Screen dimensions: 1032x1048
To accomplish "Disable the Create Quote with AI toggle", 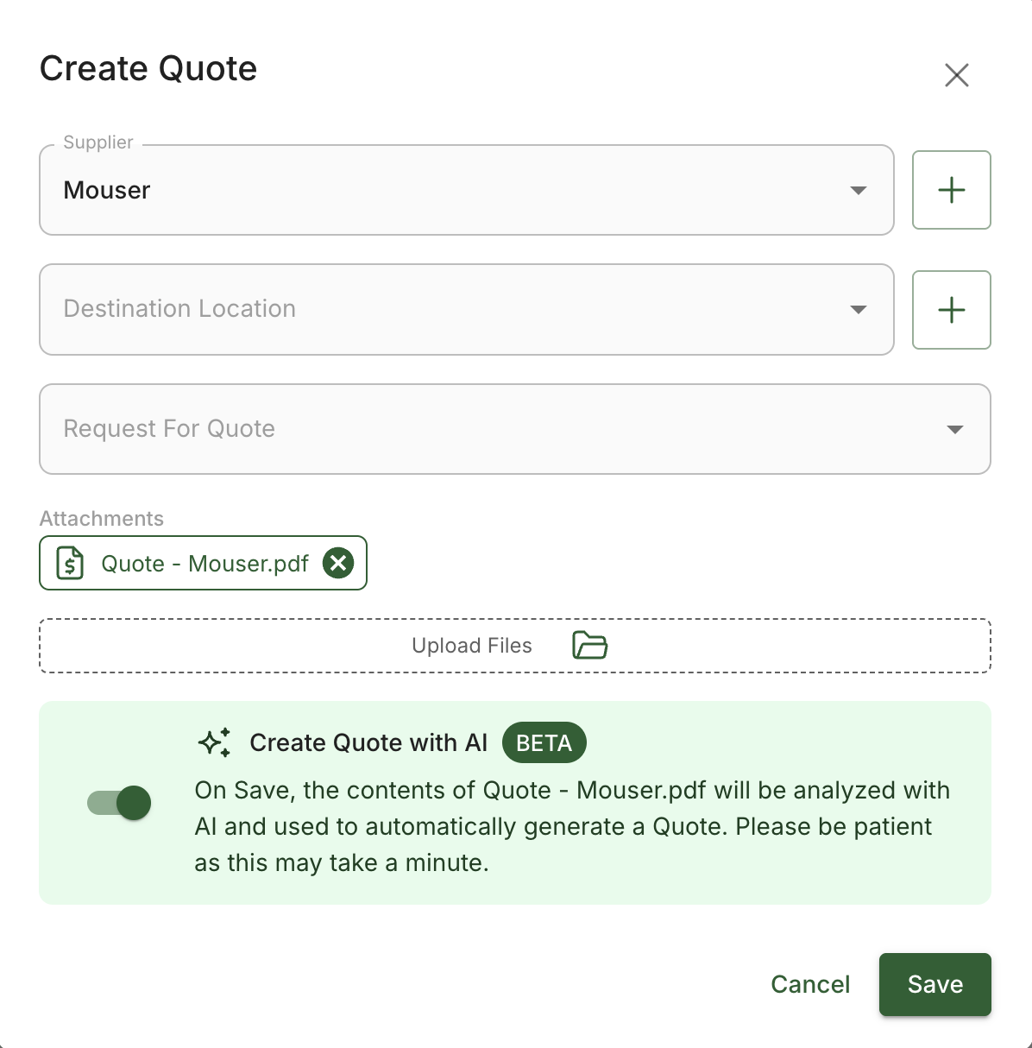I will point(120,803).
